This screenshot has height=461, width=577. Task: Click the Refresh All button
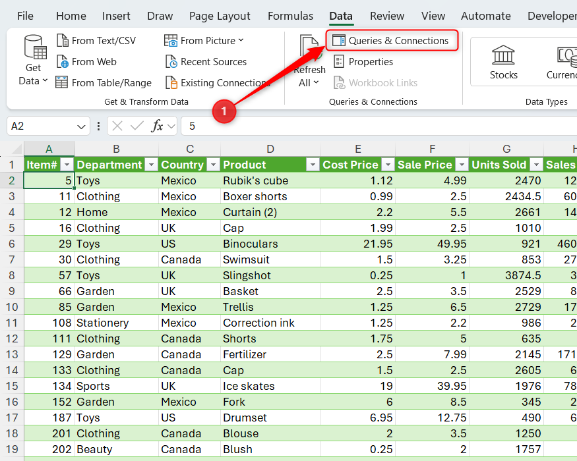(309, 61)
